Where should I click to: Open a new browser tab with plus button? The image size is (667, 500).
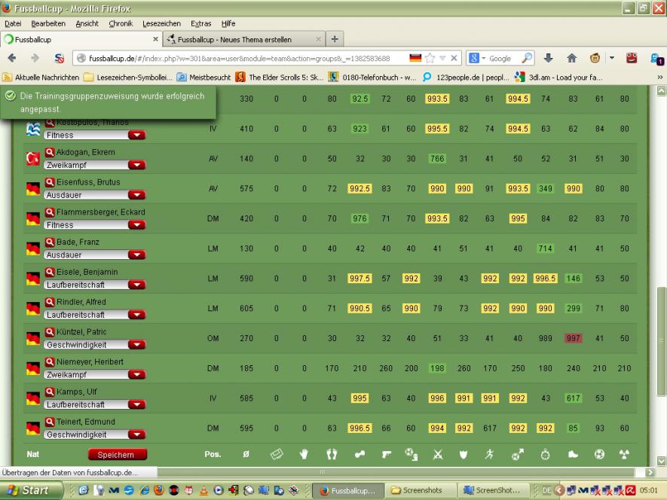tap(335, 39)
